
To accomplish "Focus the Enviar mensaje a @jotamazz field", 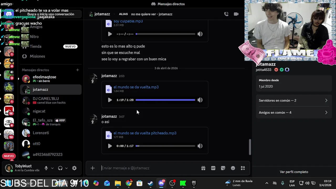I will (x=150, y=168).
